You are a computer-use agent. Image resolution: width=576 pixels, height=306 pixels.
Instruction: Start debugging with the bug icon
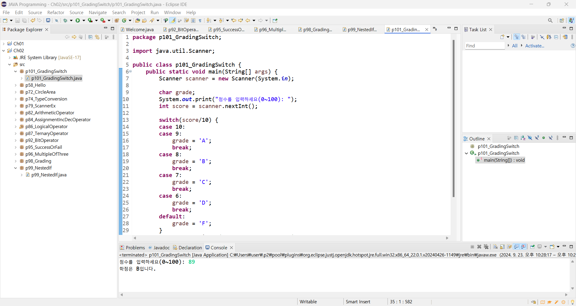65,20
